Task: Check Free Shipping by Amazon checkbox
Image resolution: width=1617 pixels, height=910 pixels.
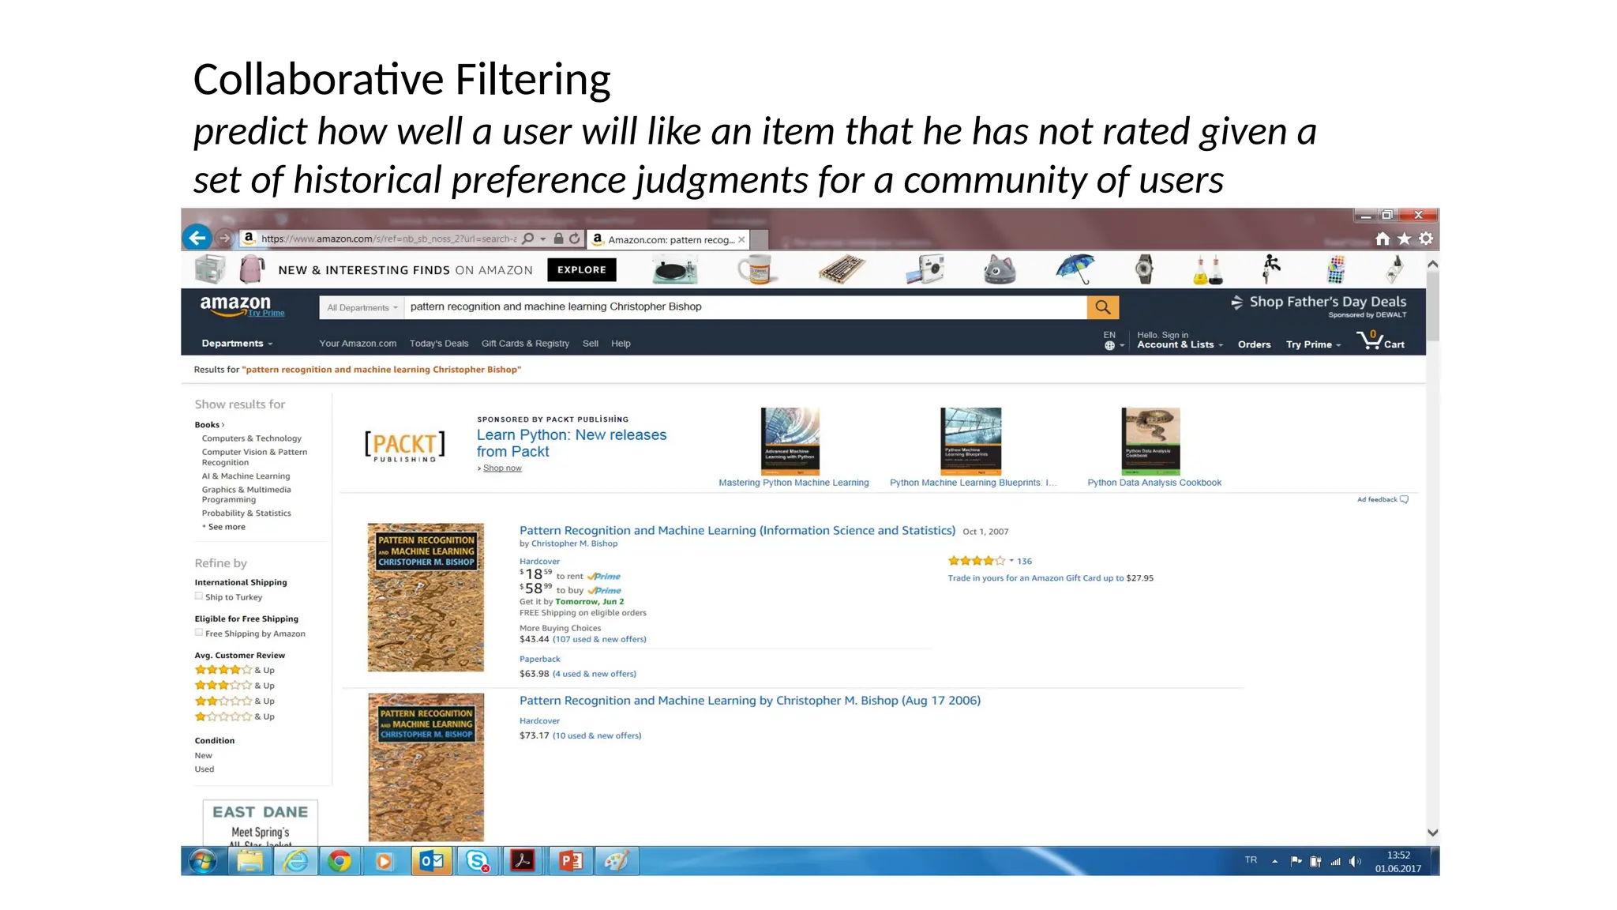Action: pyautogui.click(x=199, y=634)
